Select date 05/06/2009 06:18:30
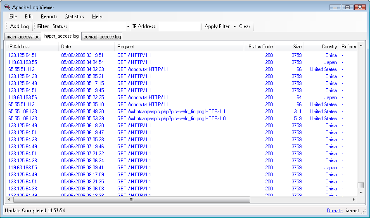Image resolution: width=370 pixels, height=218 pixels. click(x=82, y=126)
